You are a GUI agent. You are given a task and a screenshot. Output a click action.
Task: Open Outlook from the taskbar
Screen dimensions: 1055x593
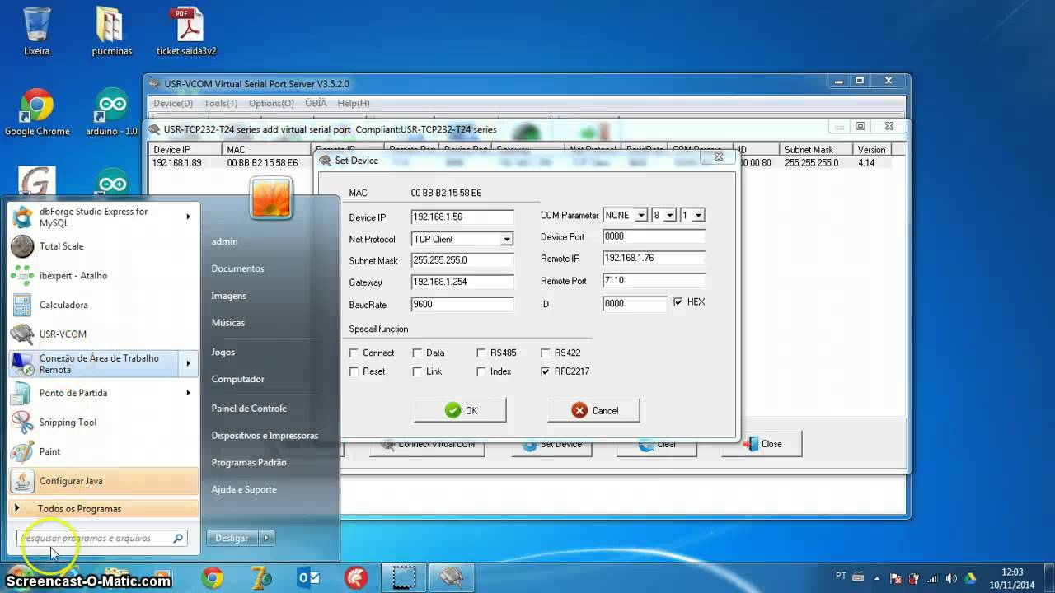click(308, 578)
